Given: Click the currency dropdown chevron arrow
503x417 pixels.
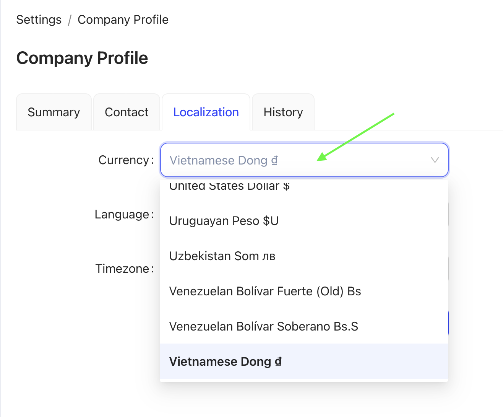Looking at the screenshot, I should [x=435, y=160].
